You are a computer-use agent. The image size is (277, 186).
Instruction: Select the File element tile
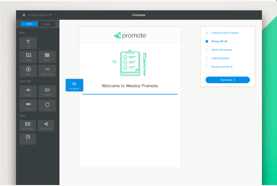click(x=28, y=139)
